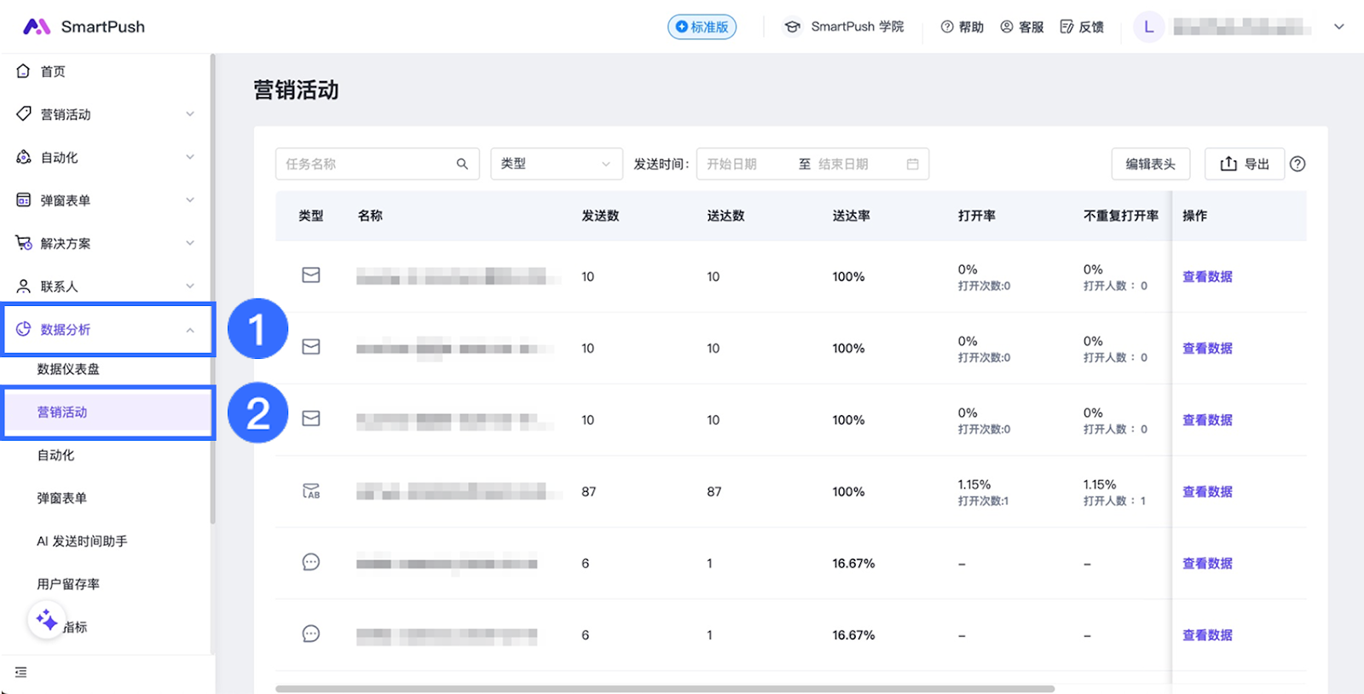Open the calendar icon in date range
Viewport: 1364px width, 694px height.
912,164
